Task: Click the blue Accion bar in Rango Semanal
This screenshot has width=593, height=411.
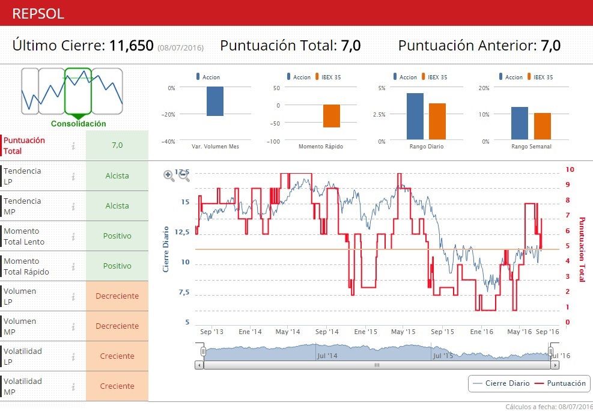Action: [520, 123]
